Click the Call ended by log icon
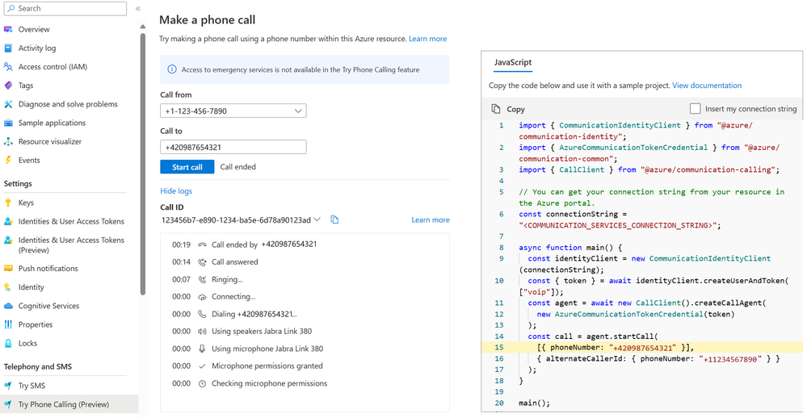807x418 pixels. [202, 245]
